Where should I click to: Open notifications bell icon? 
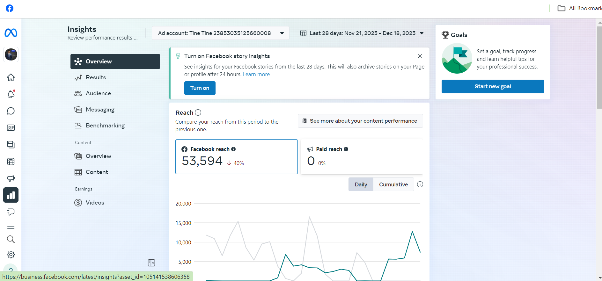(11, 94)
